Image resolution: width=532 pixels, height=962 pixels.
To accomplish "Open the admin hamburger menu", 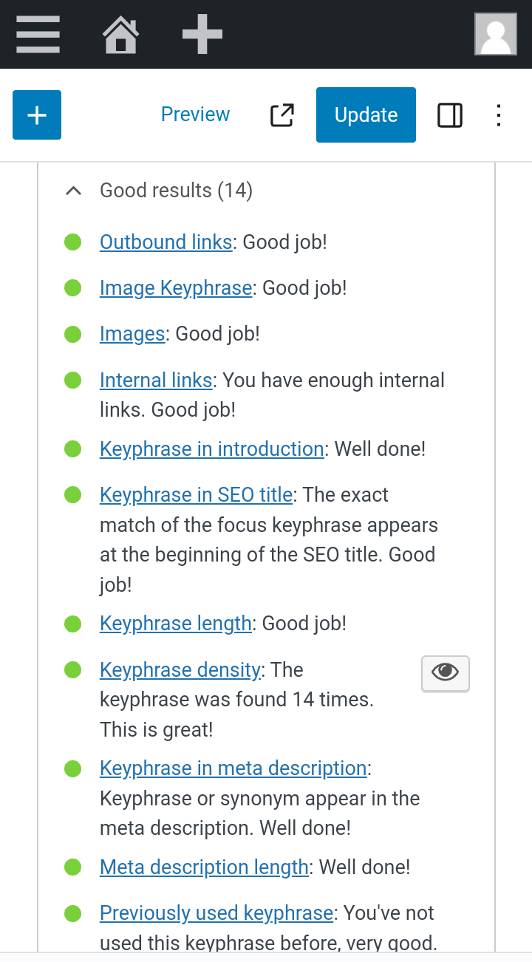I will point(38,35).
